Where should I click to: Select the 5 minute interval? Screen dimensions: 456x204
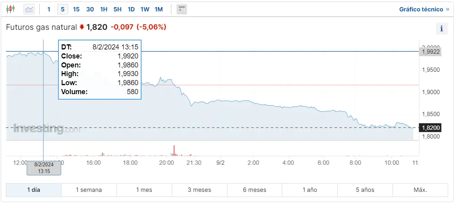click(63, 9)
